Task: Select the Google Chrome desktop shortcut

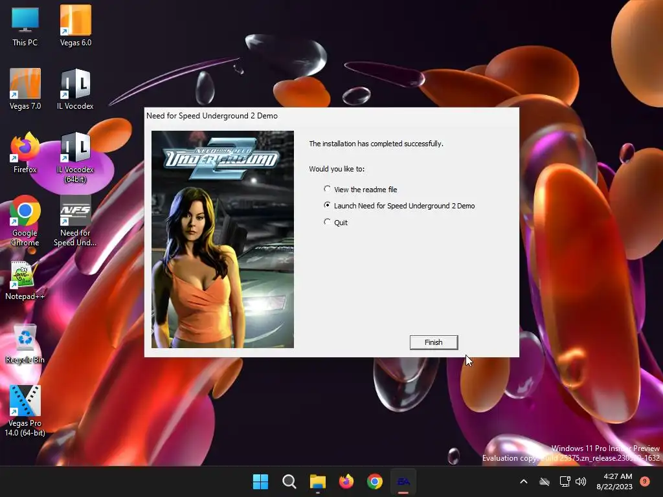Action: point(25,221)
